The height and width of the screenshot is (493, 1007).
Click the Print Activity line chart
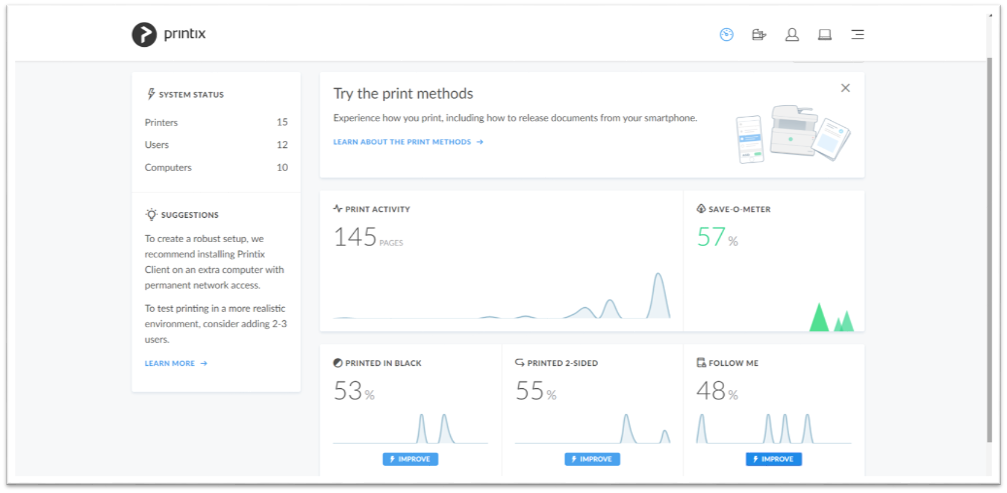[x=502, y=295]
